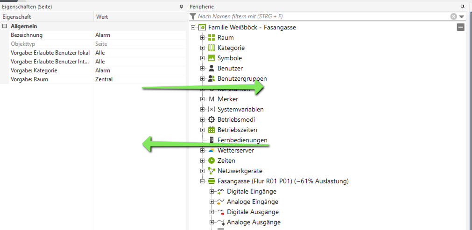
Task: Click the Benutzer person icon
Action: (211, 68)
